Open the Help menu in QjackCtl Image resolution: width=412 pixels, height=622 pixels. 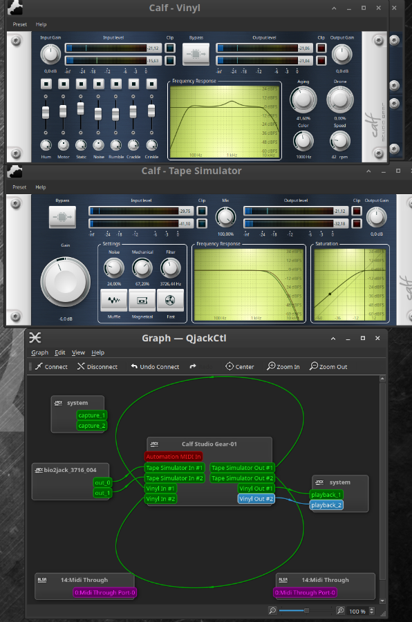[97, 352]
